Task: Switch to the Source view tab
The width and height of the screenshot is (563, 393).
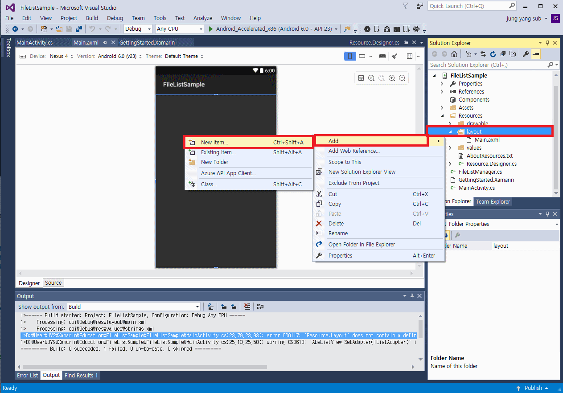Action: (x=53, y=282)
